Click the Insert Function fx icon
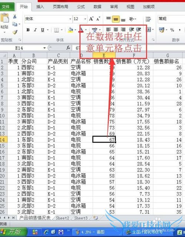Image resolution: width=185 pixels, height=237 pixels. (x=68, y=48)
